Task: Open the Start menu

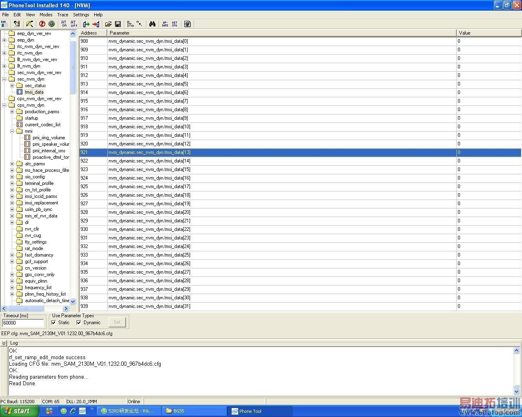Action: [20, 411]
